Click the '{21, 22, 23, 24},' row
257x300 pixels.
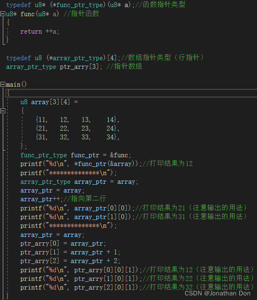click(x=78, y=128)
